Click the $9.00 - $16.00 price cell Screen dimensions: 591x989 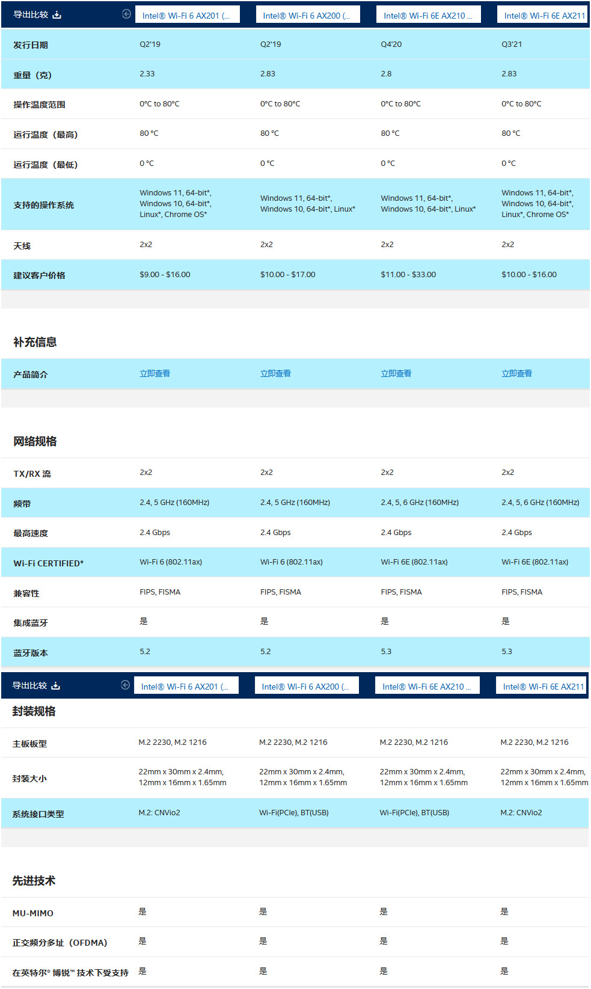165,275
